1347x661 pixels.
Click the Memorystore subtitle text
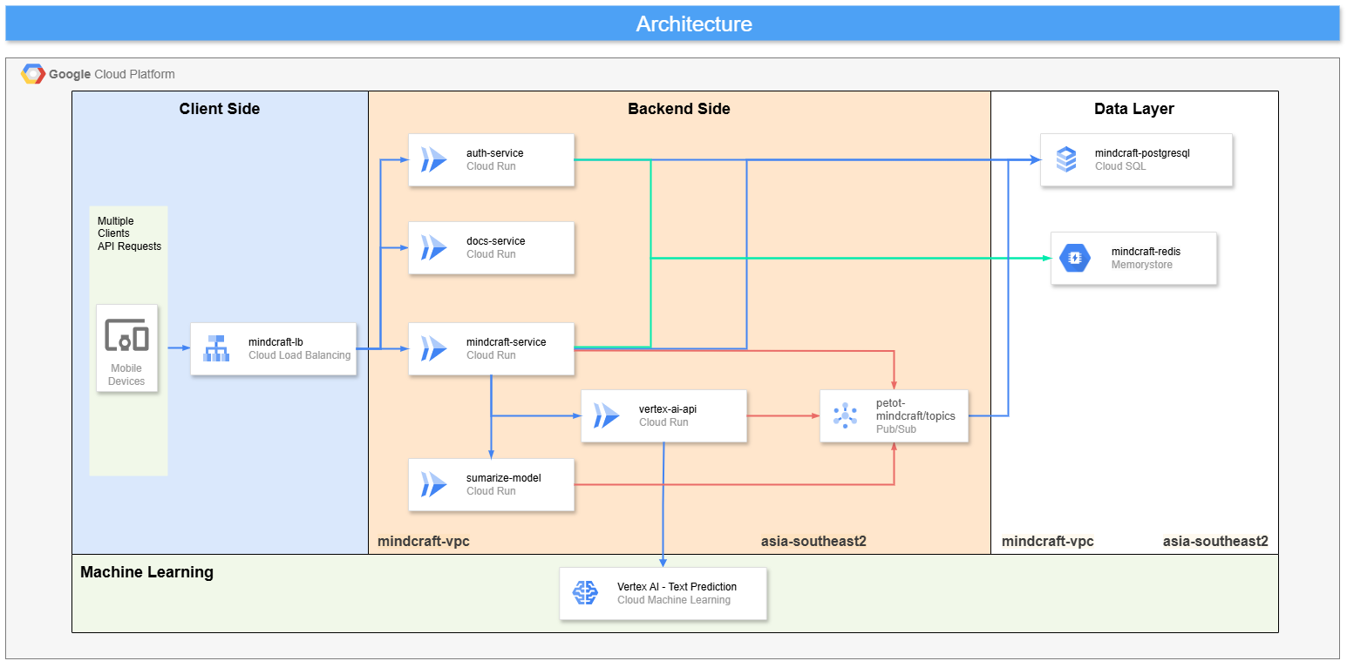1142,265
